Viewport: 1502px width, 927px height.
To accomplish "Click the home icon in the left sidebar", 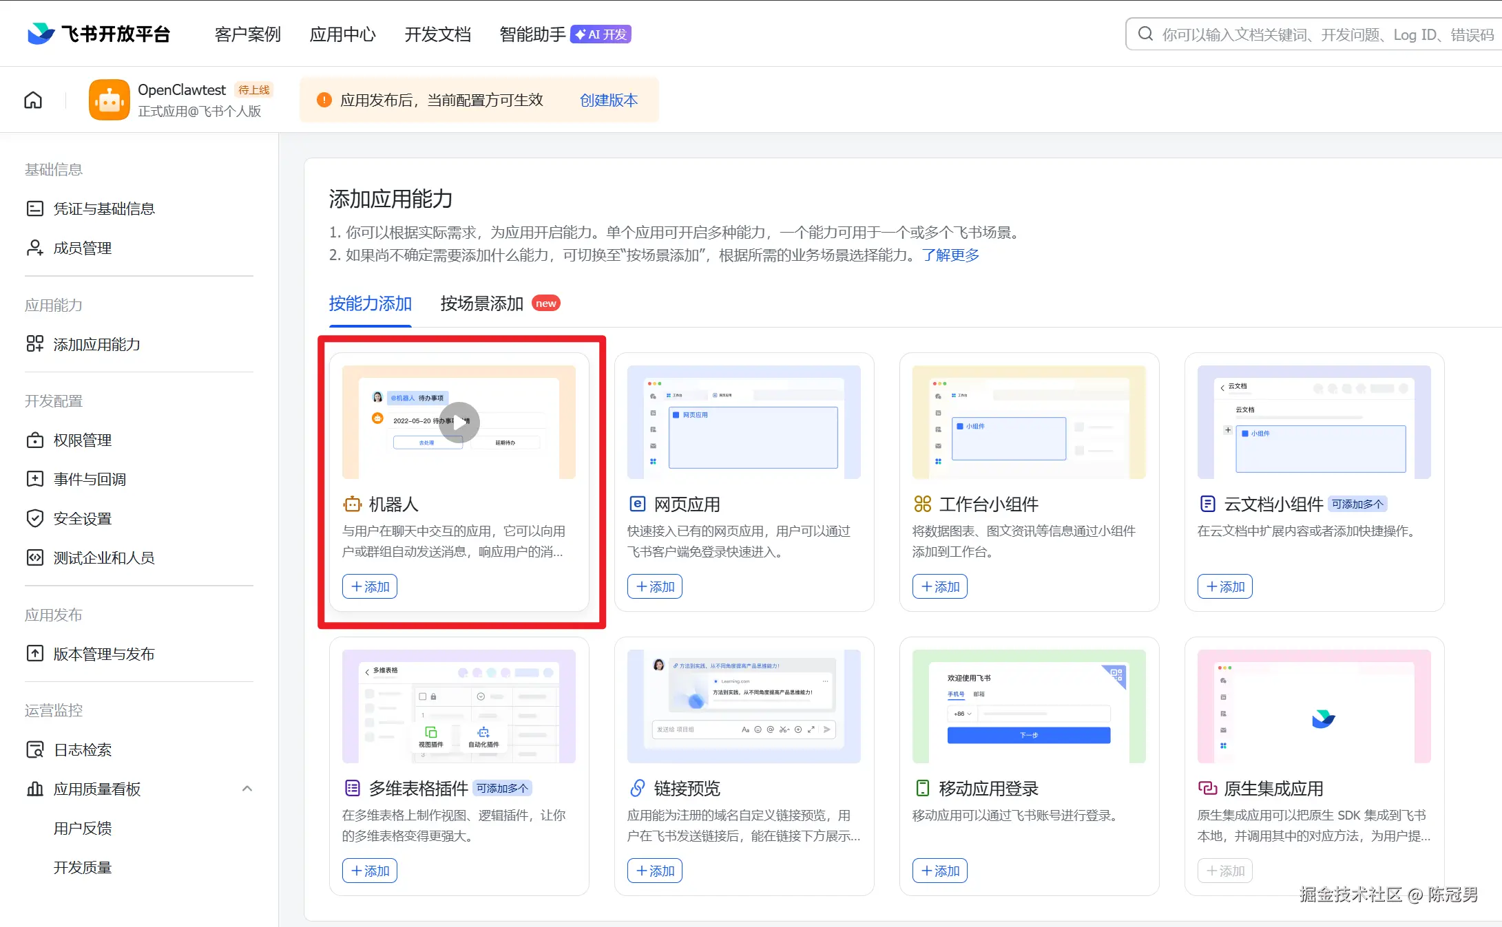I will click(32, 100).
